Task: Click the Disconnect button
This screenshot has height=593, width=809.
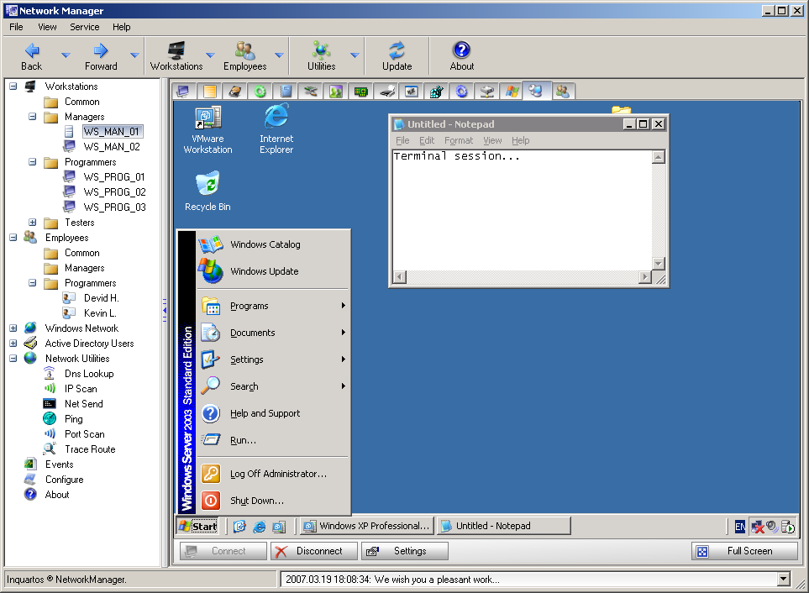Action: pyautogui.click(x=314, y=551)
